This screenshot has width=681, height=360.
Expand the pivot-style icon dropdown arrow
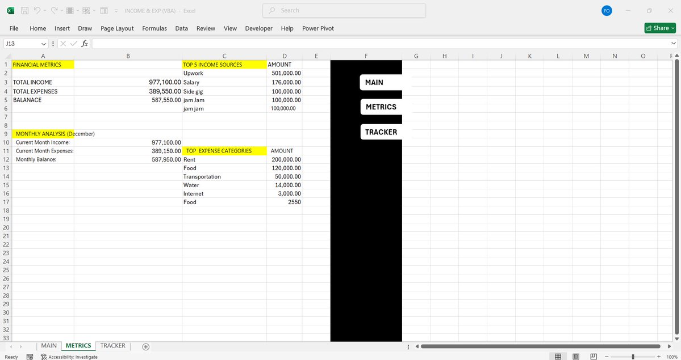[94, 11]
